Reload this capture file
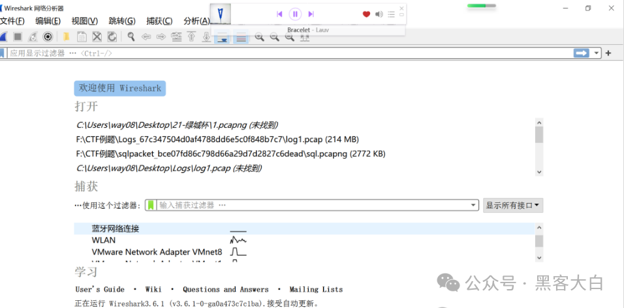 112,37
